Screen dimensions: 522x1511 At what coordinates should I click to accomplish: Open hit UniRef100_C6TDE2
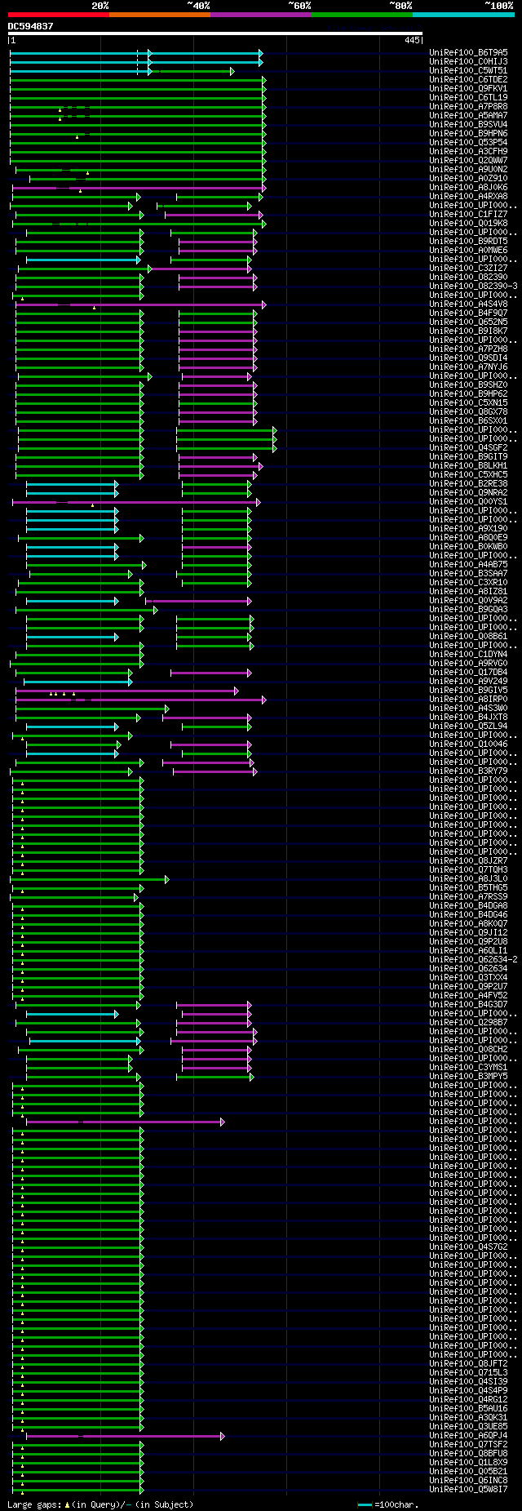point(468,79)
